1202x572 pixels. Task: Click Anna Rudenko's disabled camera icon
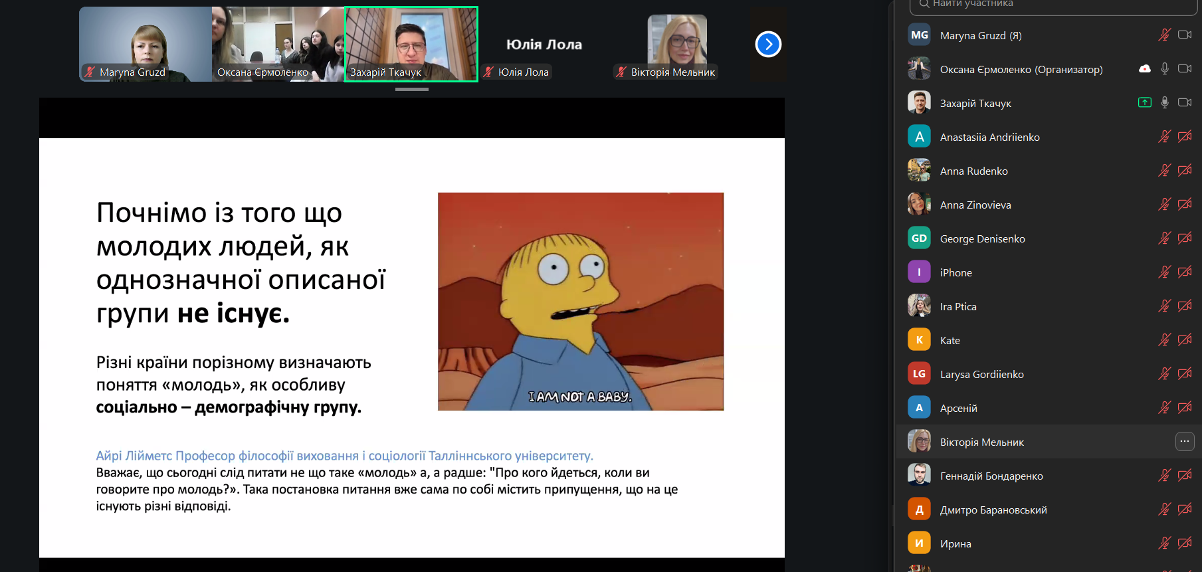click(x=1184, y=171)
